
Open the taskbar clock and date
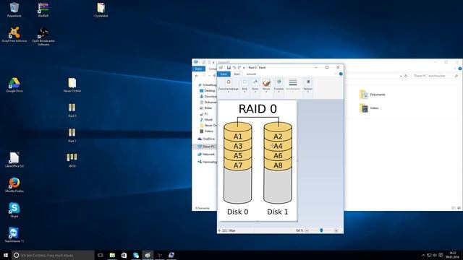pos(453,255)
